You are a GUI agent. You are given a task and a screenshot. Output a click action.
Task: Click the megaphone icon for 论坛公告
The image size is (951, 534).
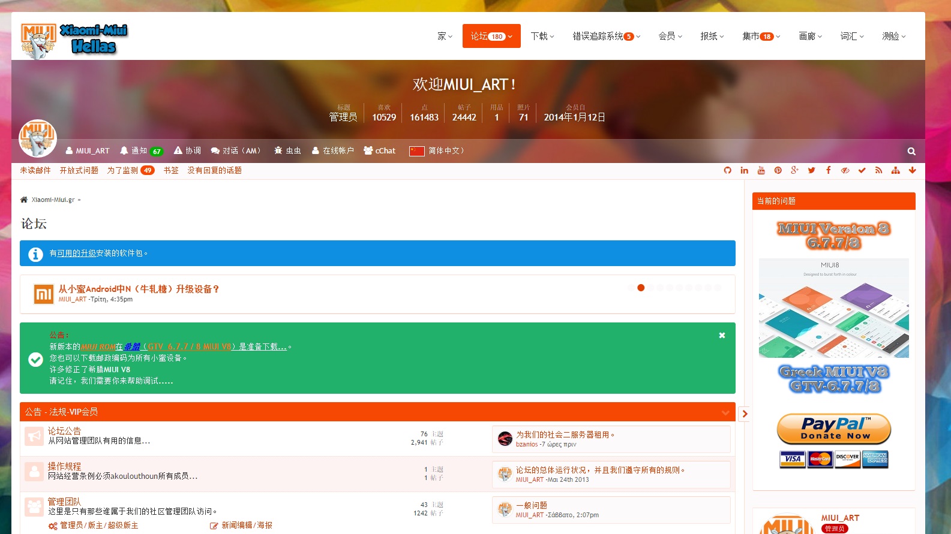[34, 436]
